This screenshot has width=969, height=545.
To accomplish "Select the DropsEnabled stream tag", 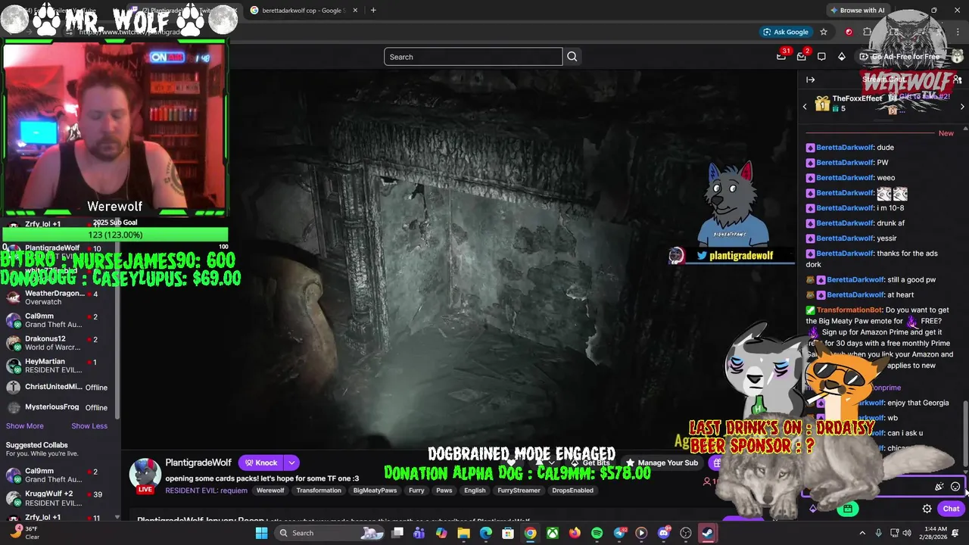I will coord(572,490).
